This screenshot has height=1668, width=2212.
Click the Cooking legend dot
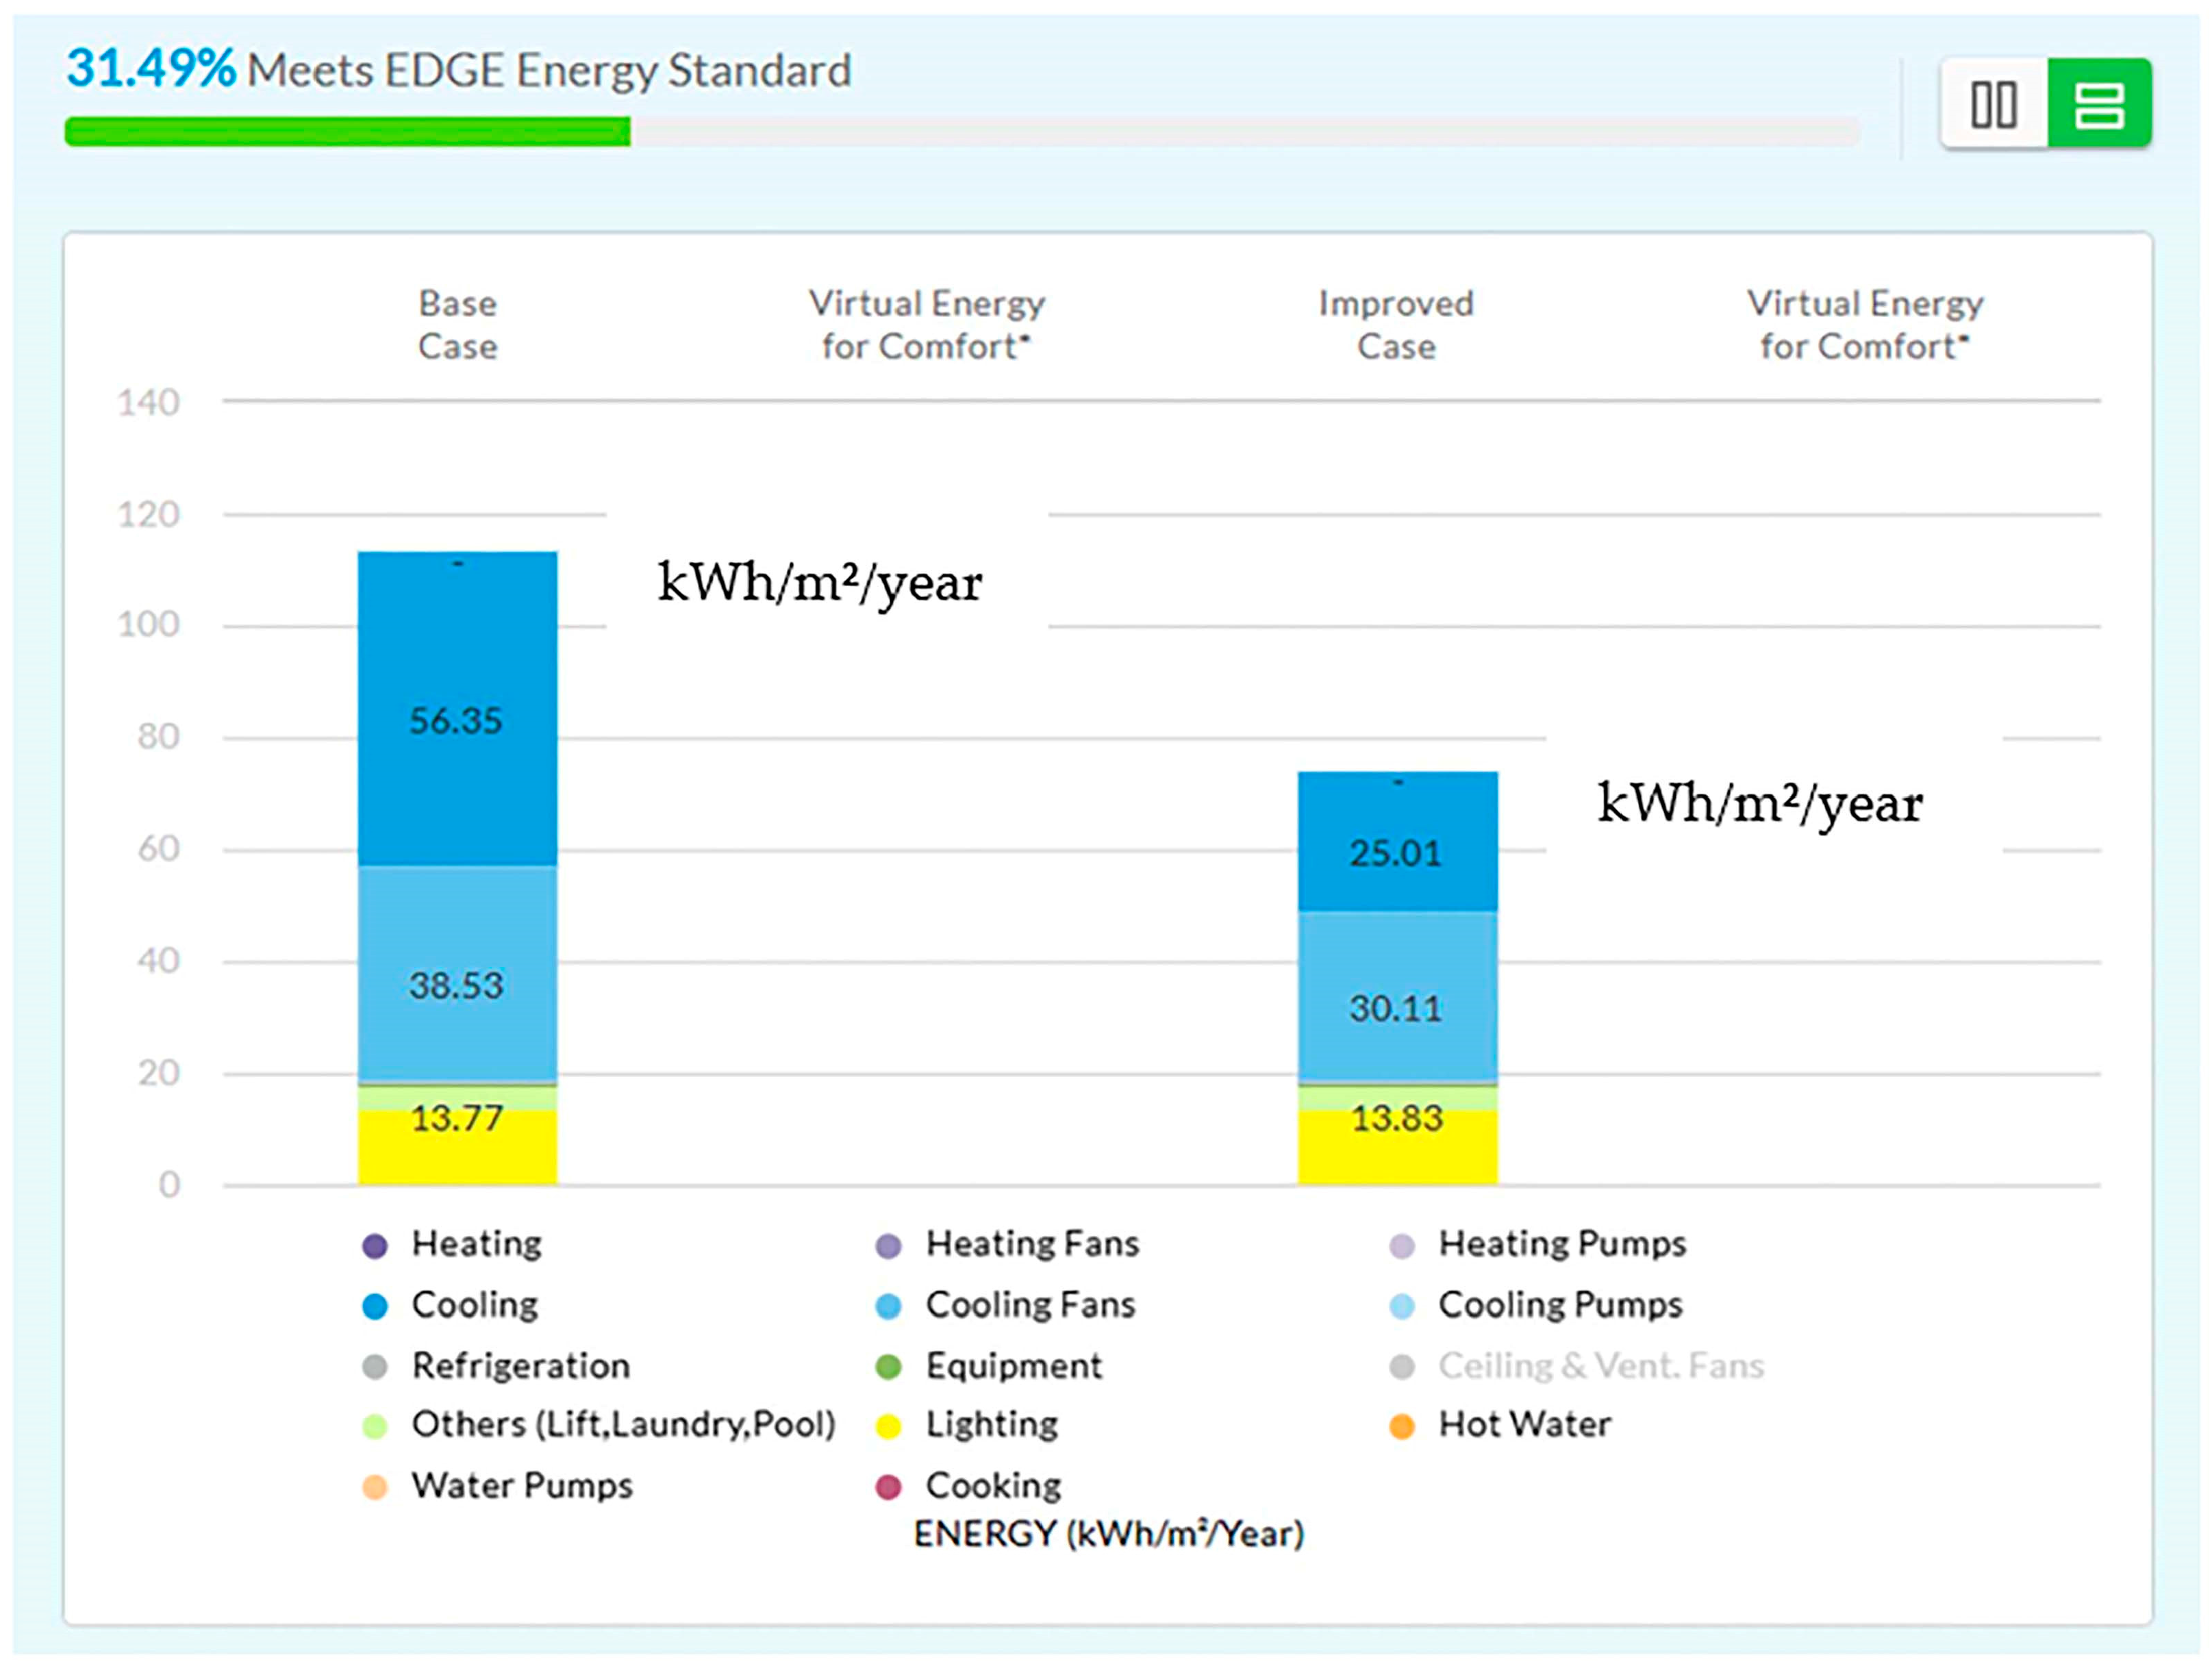click(x=888, y=1487)
